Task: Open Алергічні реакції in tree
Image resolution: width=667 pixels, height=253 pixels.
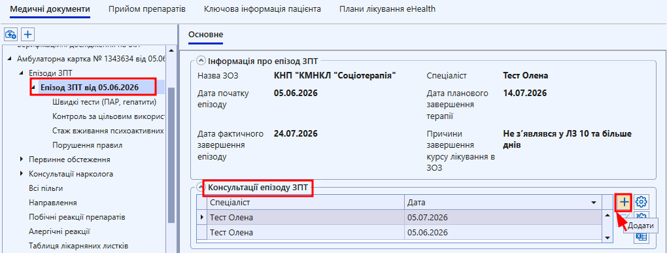Action: point(59,231)
